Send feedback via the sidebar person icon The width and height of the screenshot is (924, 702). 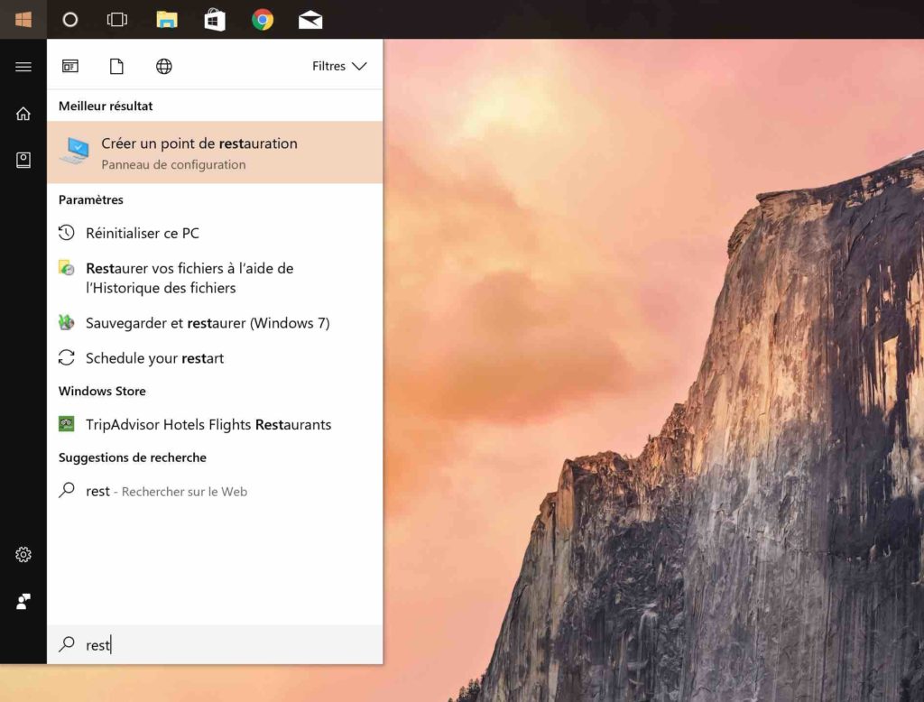tap(23, 601)
